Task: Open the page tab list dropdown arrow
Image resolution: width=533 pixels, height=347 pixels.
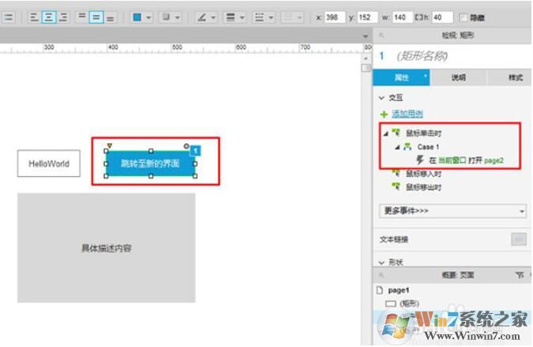Action: (366, 36)
